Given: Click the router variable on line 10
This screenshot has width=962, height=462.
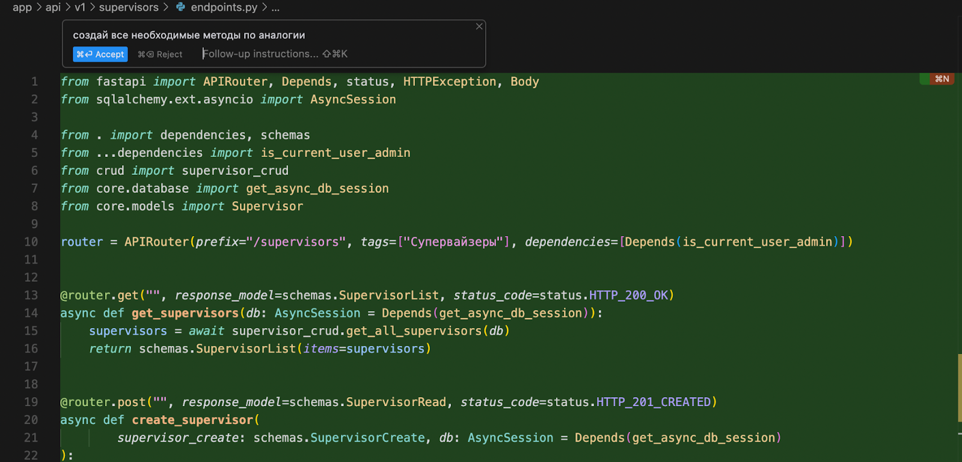Looking at the screenshot, I should [82, 242].
